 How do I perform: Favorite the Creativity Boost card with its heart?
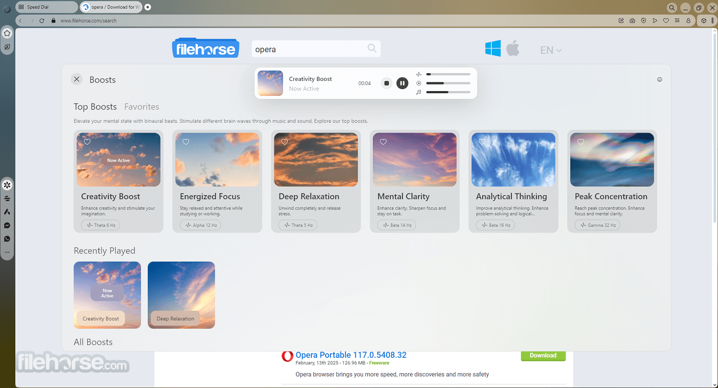pos(87,142)
